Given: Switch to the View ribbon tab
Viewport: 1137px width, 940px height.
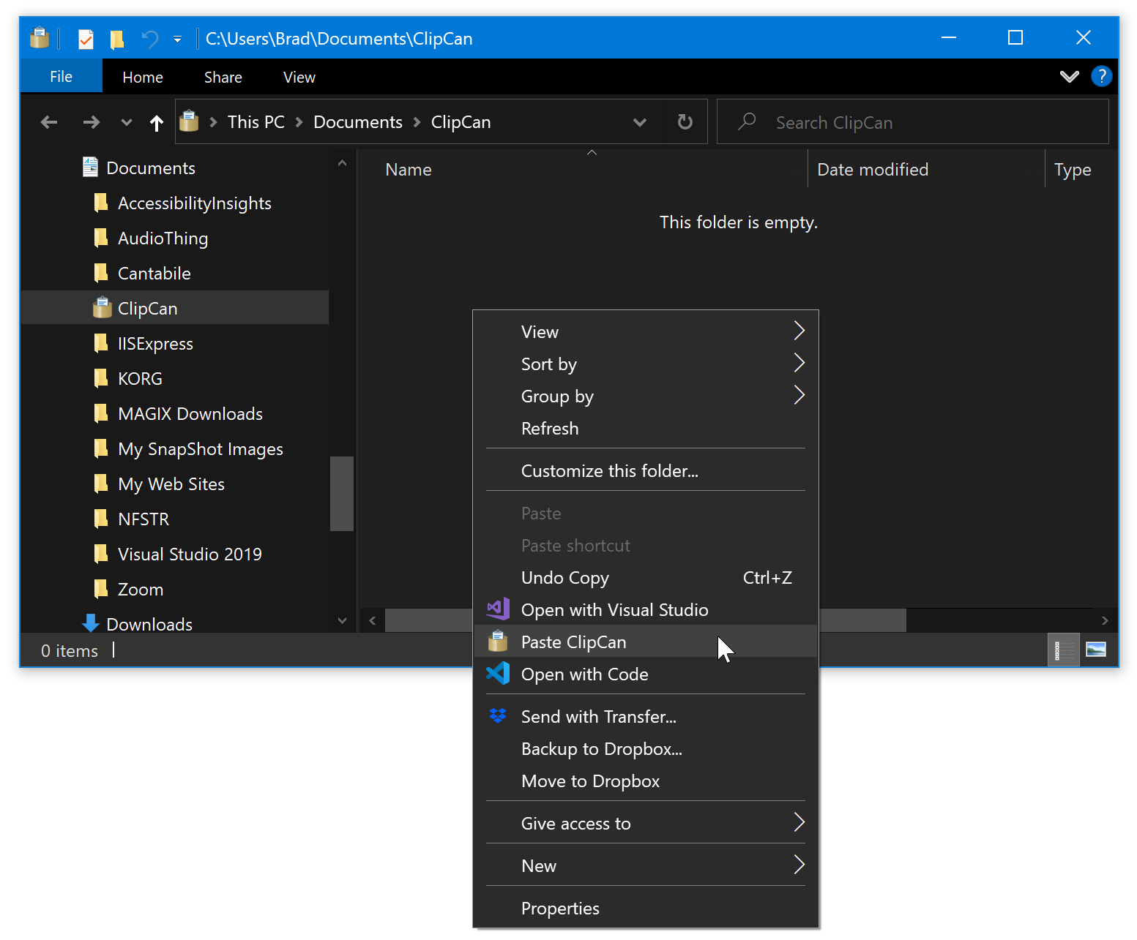Looking at the screenshot, I should [299, 77].
